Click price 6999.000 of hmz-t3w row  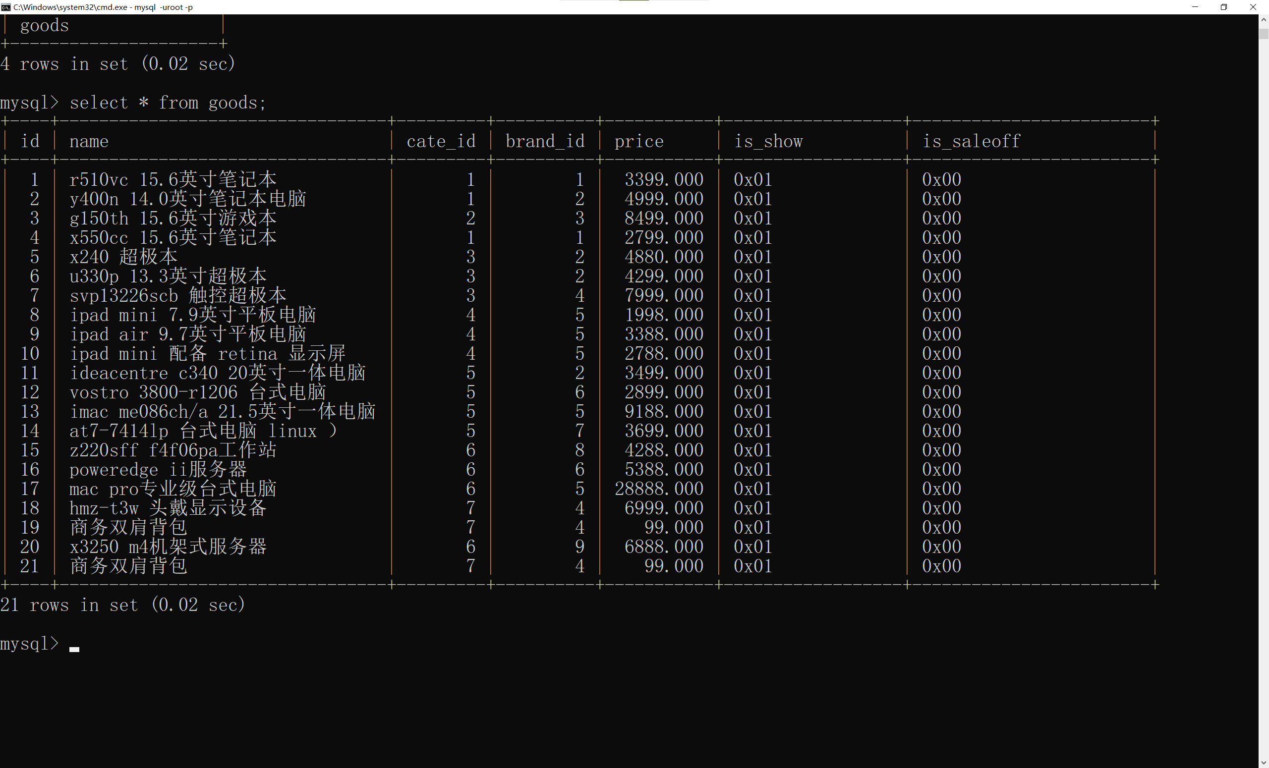(664, 508)
